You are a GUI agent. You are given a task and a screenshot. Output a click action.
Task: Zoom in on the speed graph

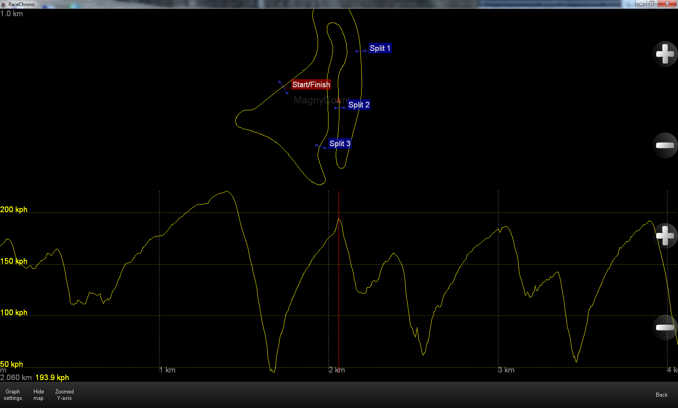[665, 236]
